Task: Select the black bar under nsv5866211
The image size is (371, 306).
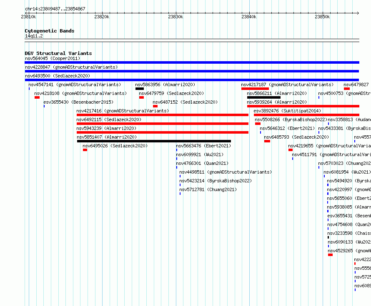Action: 264,97
